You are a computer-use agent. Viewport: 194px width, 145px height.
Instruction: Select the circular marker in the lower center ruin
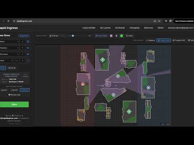click(114, 95)
